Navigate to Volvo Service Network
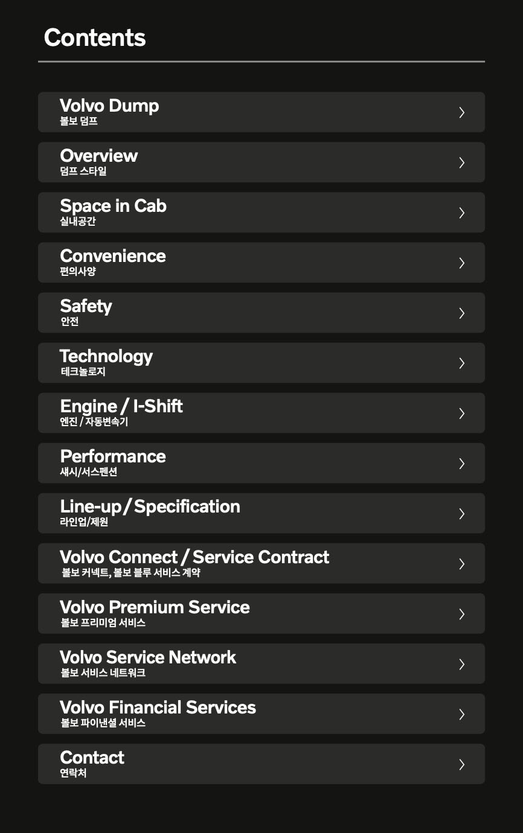 click(148, 657)
